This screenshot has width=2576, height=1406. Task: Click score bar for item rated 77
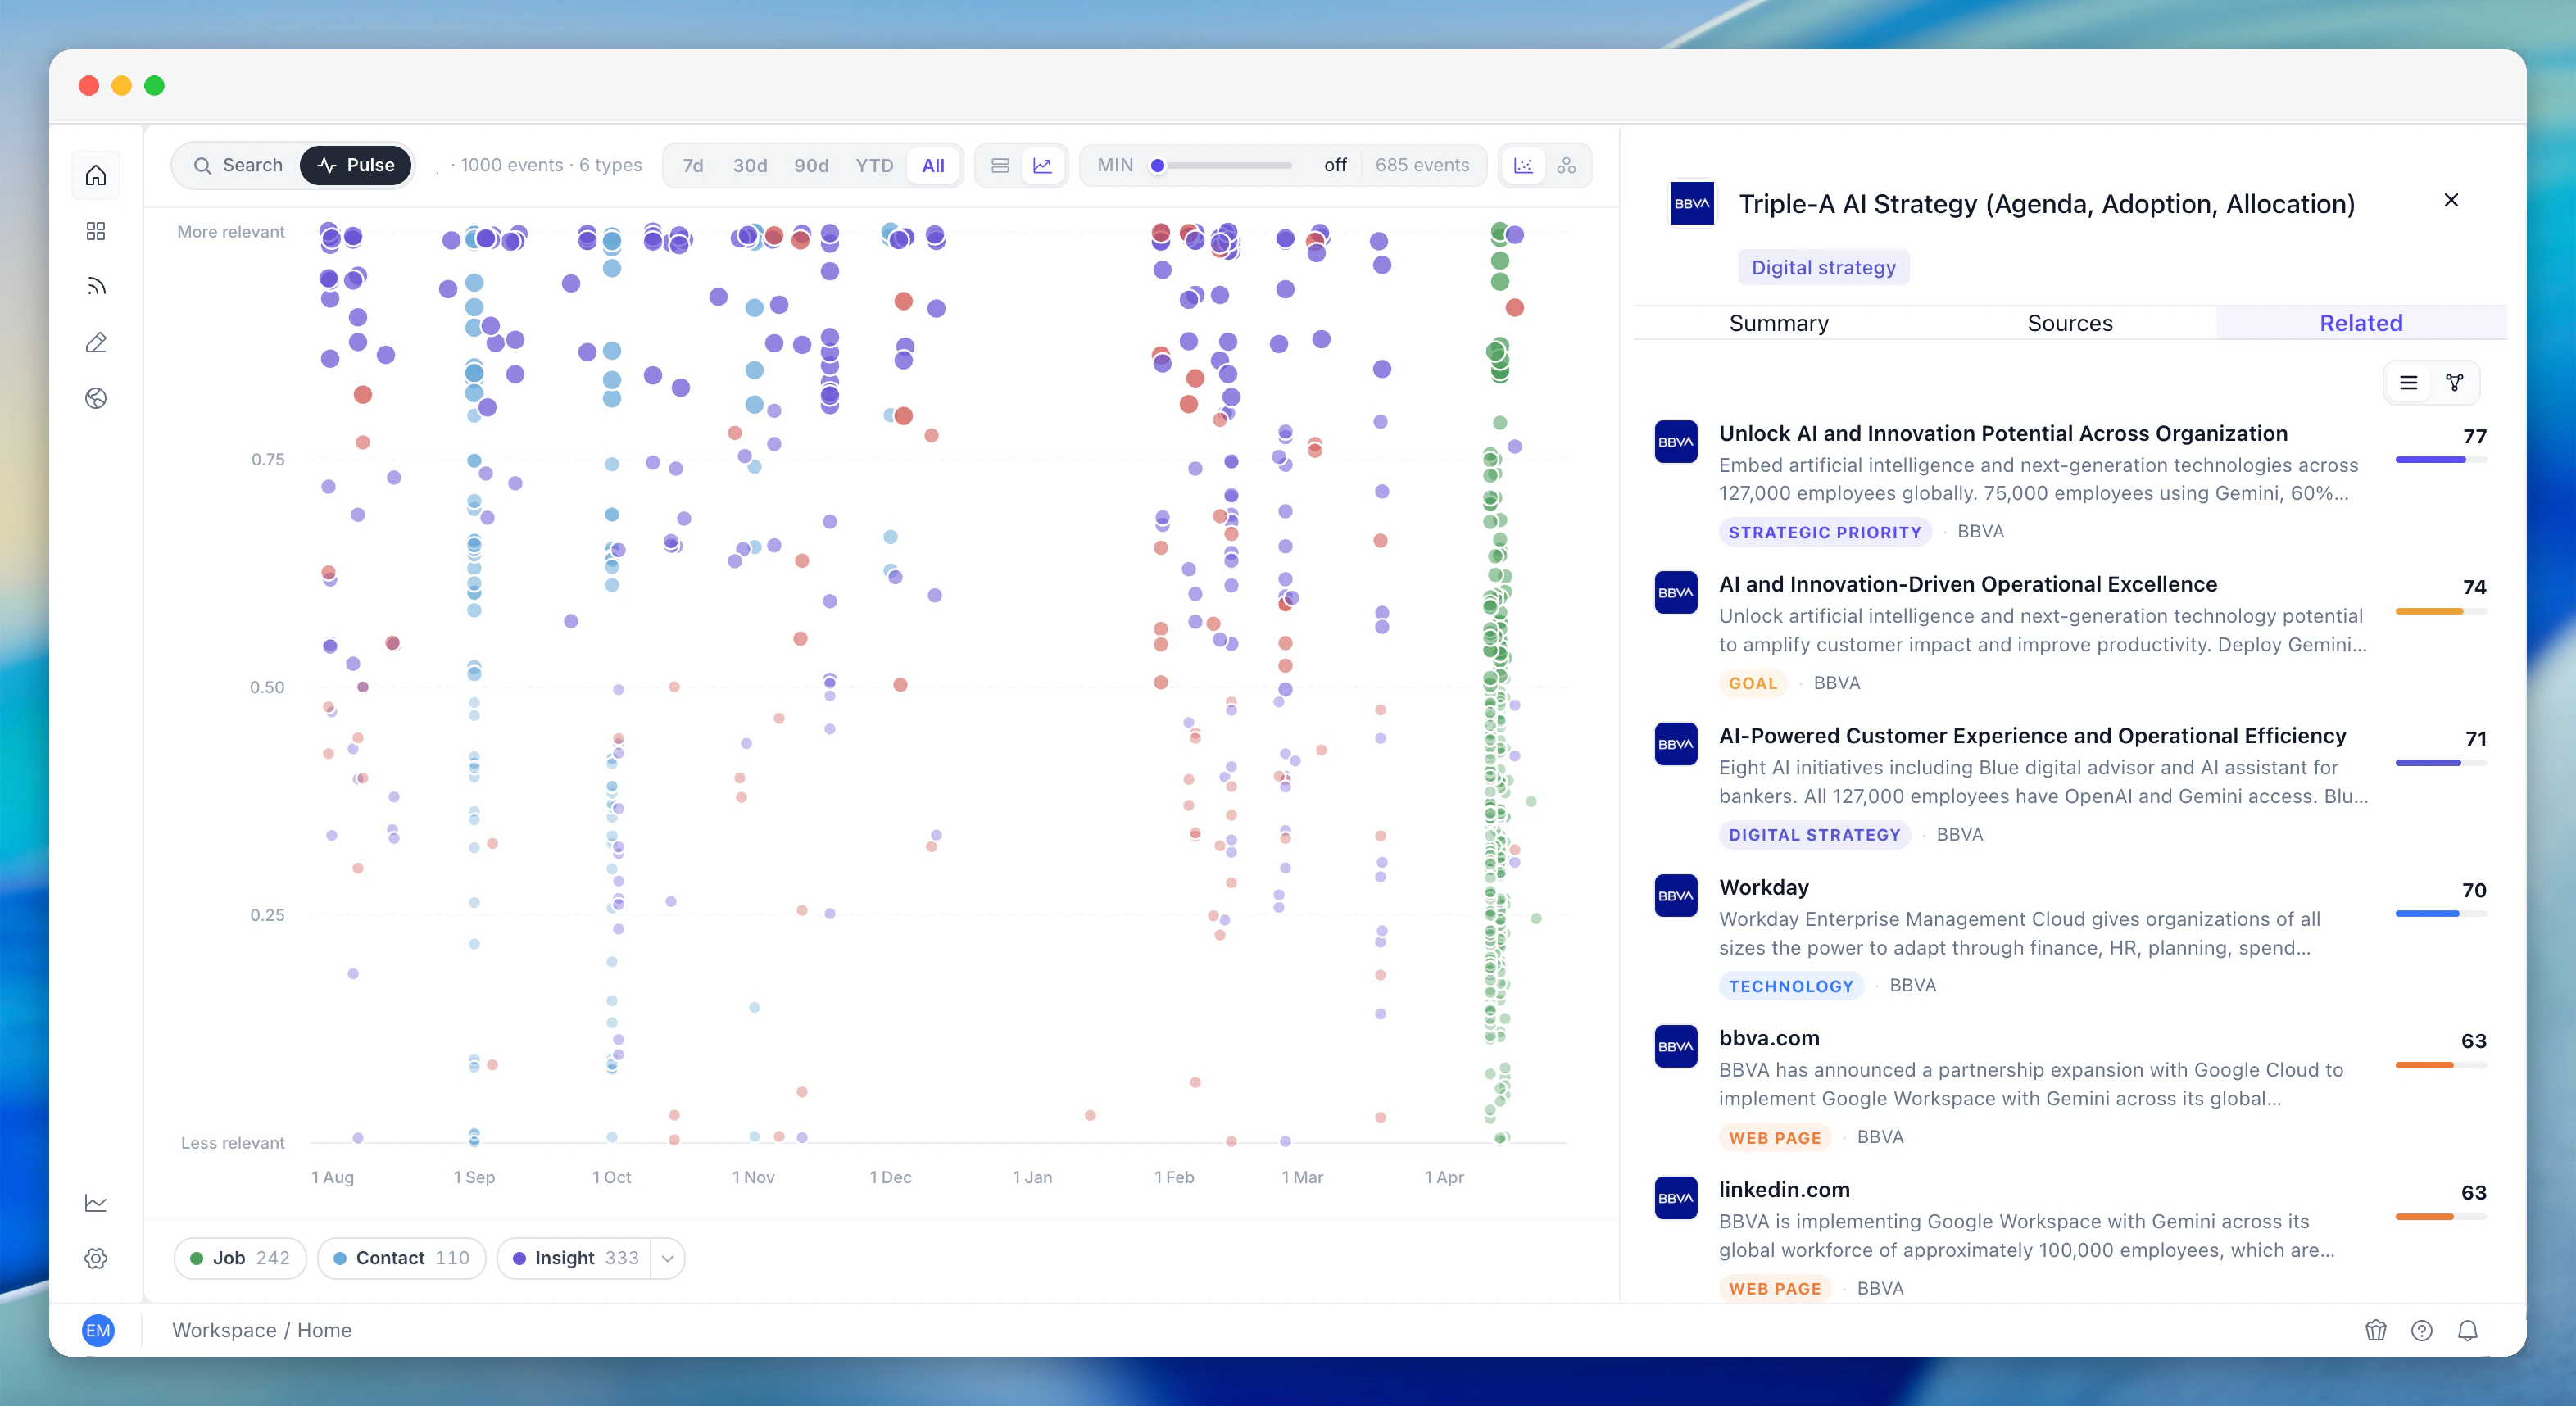(x=2440, y=460)
